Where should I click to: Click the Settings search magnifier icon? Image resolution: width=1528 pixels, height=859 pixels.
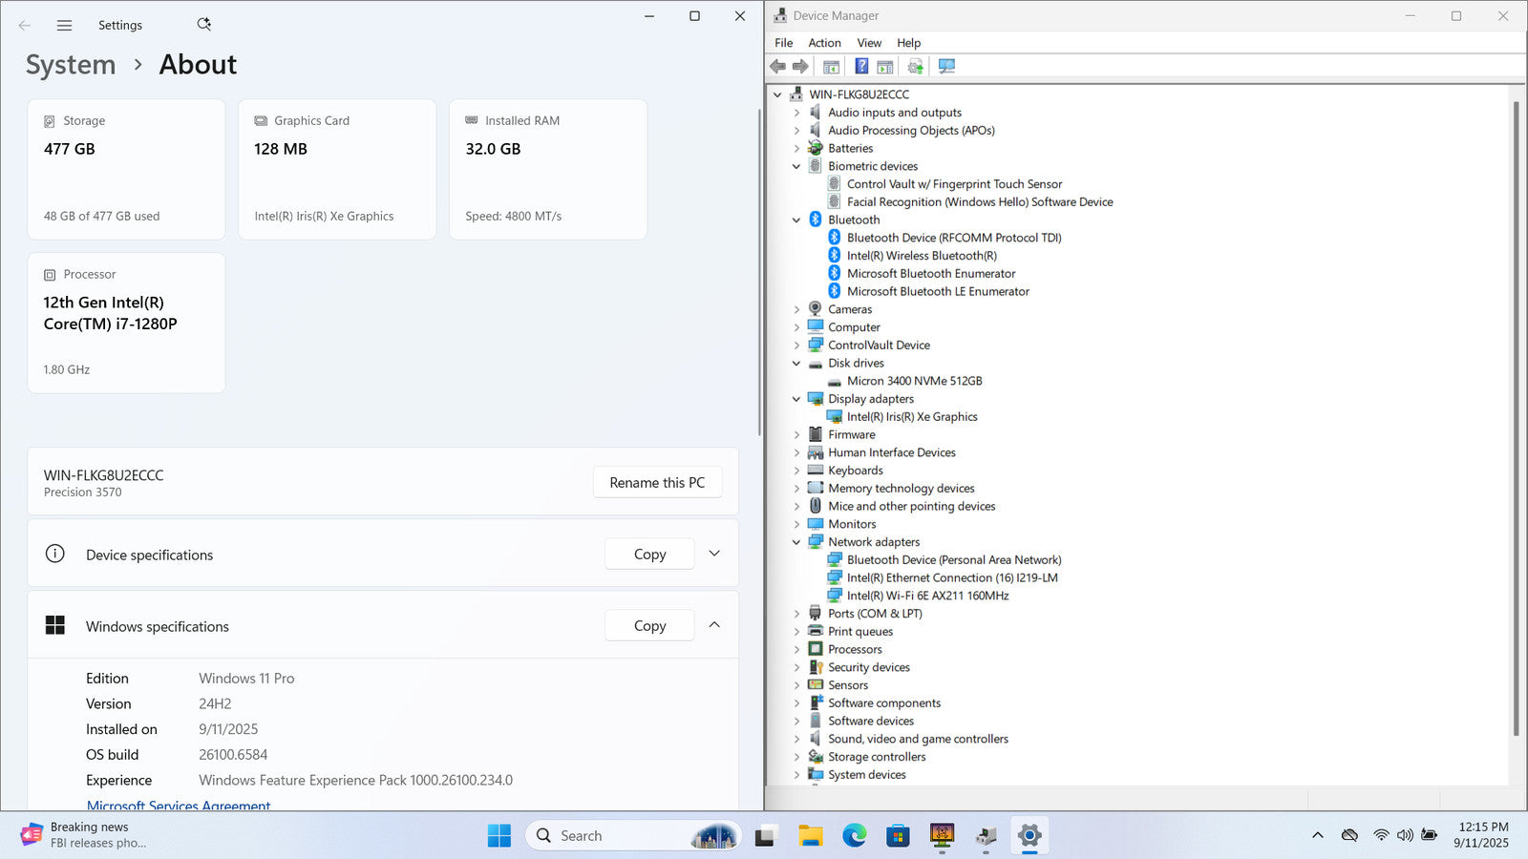point(203,25)
